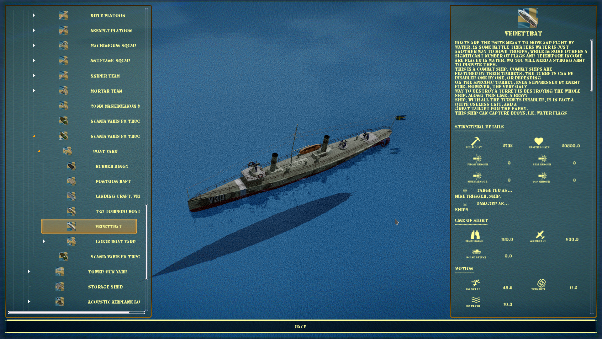Click the Large Boat Yard icon
This screenshot has height=339, width=602.
71,241
